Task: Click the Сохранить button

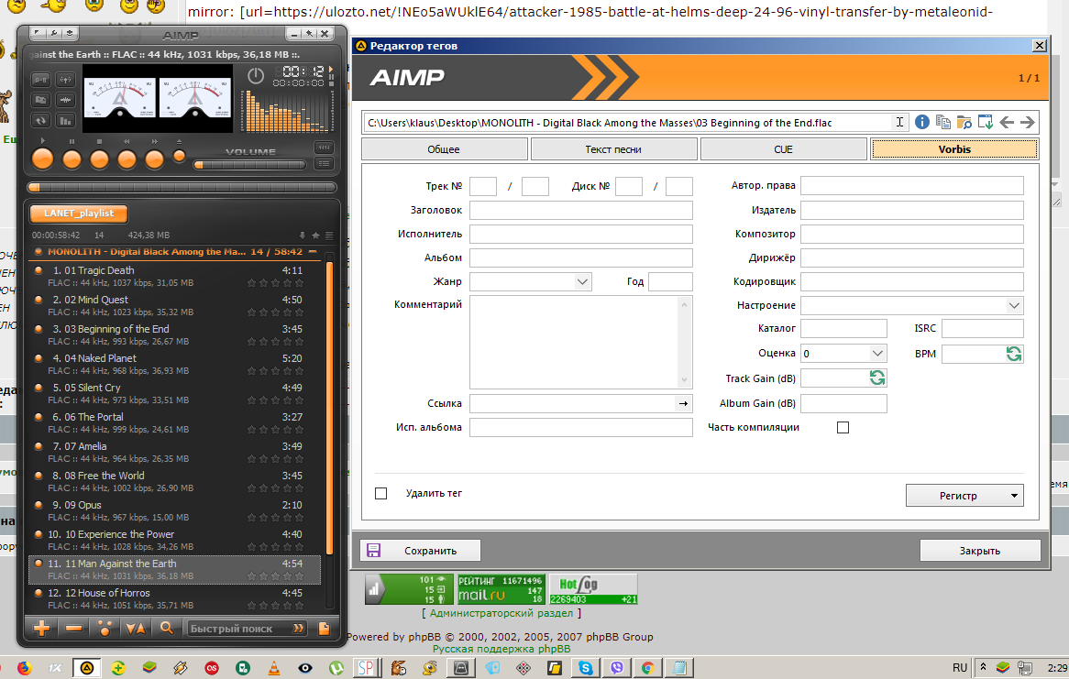Action: [420, 550]
